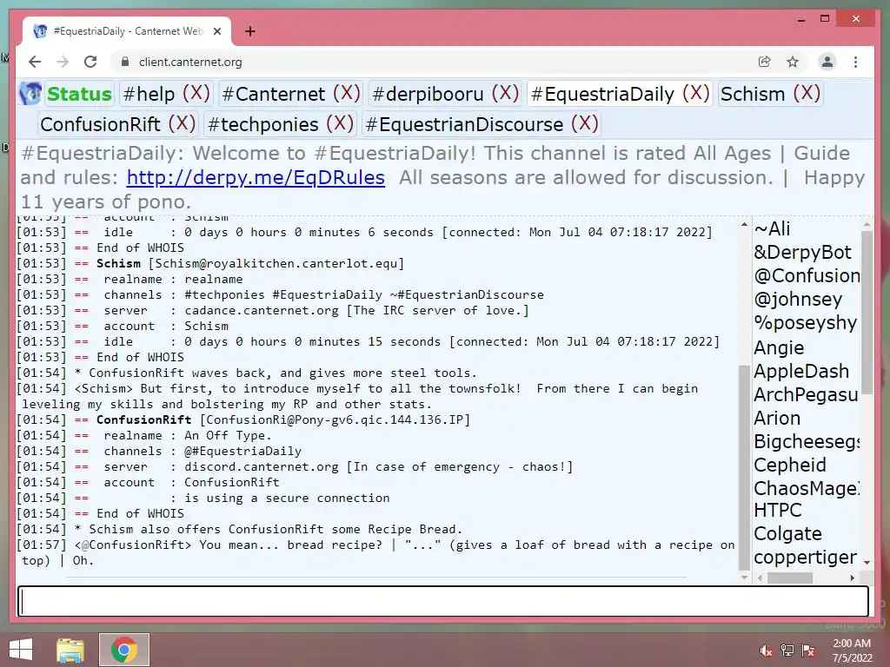Click the chat log vertical scrollbar thumb
Viewport: 890px width, 667px height.
coord(744,468)
